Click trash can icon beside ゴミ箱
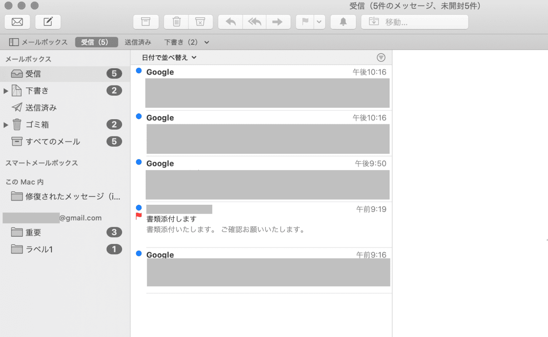548x337 pixels. (17, 125)
